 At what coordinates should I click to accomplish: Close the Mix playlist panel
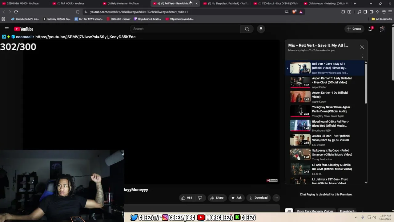(x=362, y=47)
